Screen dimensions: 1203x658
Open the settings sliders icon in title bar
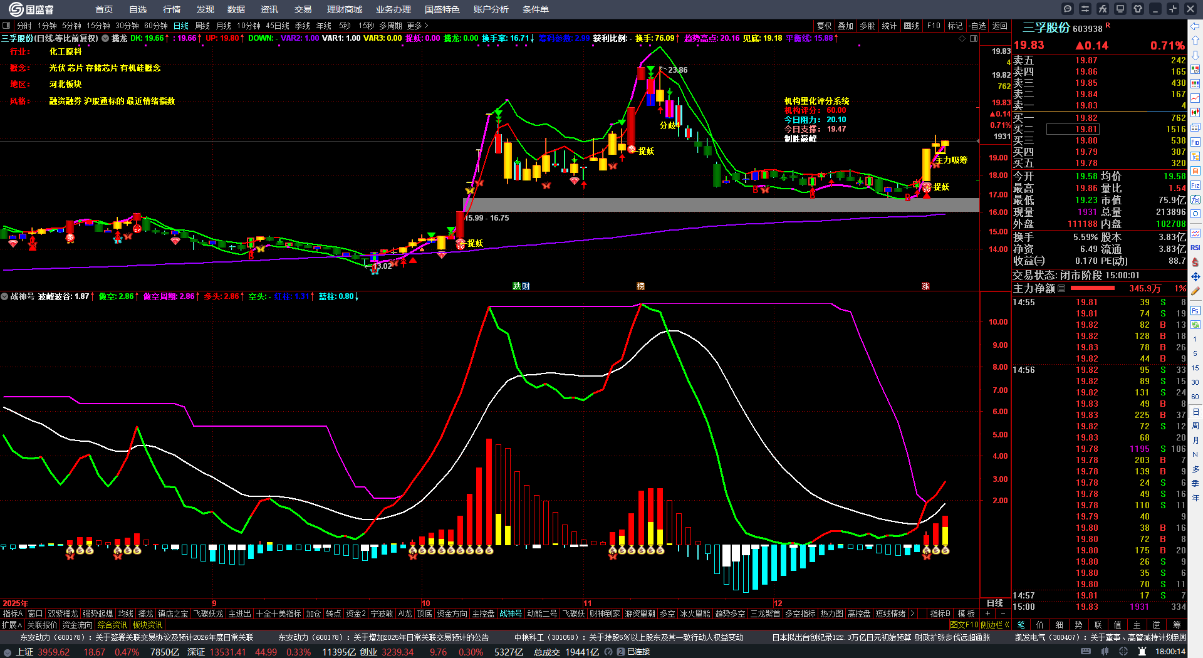1085,9
